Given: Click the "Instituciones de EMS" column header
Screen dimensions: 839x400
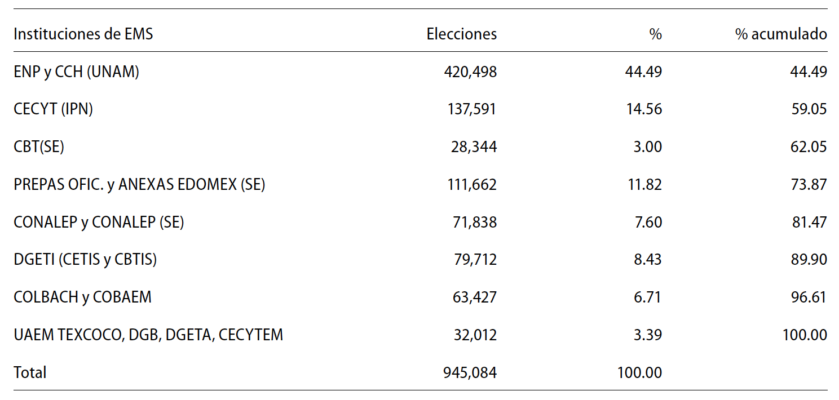Looking at the screenshot, I should click(83, 34).
